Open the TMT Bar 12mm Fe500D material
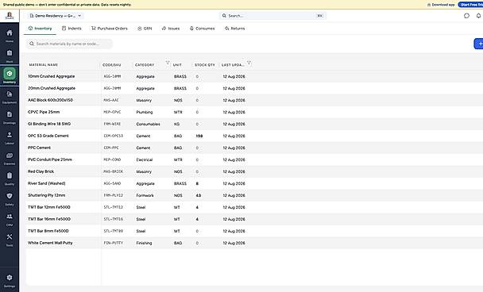483x292 pixels. 49,207
